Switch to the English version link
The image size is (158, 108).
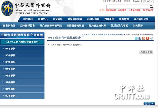[136, 1]
